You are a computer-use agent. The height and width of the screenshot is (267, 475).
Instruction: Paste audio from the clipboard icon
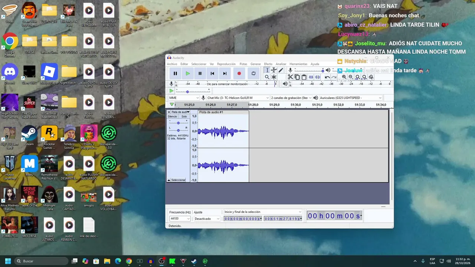pyautogui.click(x=304, y=77)
